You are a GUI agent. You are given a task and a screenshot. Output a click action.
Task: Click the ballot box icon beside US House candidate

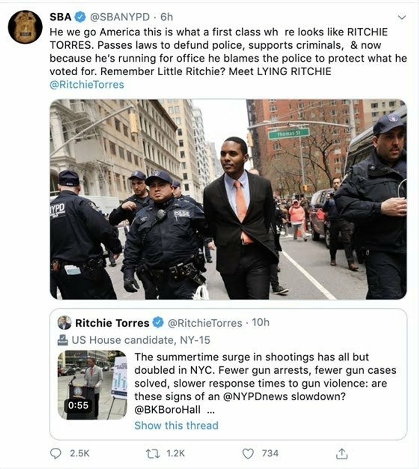coord(63,341)
